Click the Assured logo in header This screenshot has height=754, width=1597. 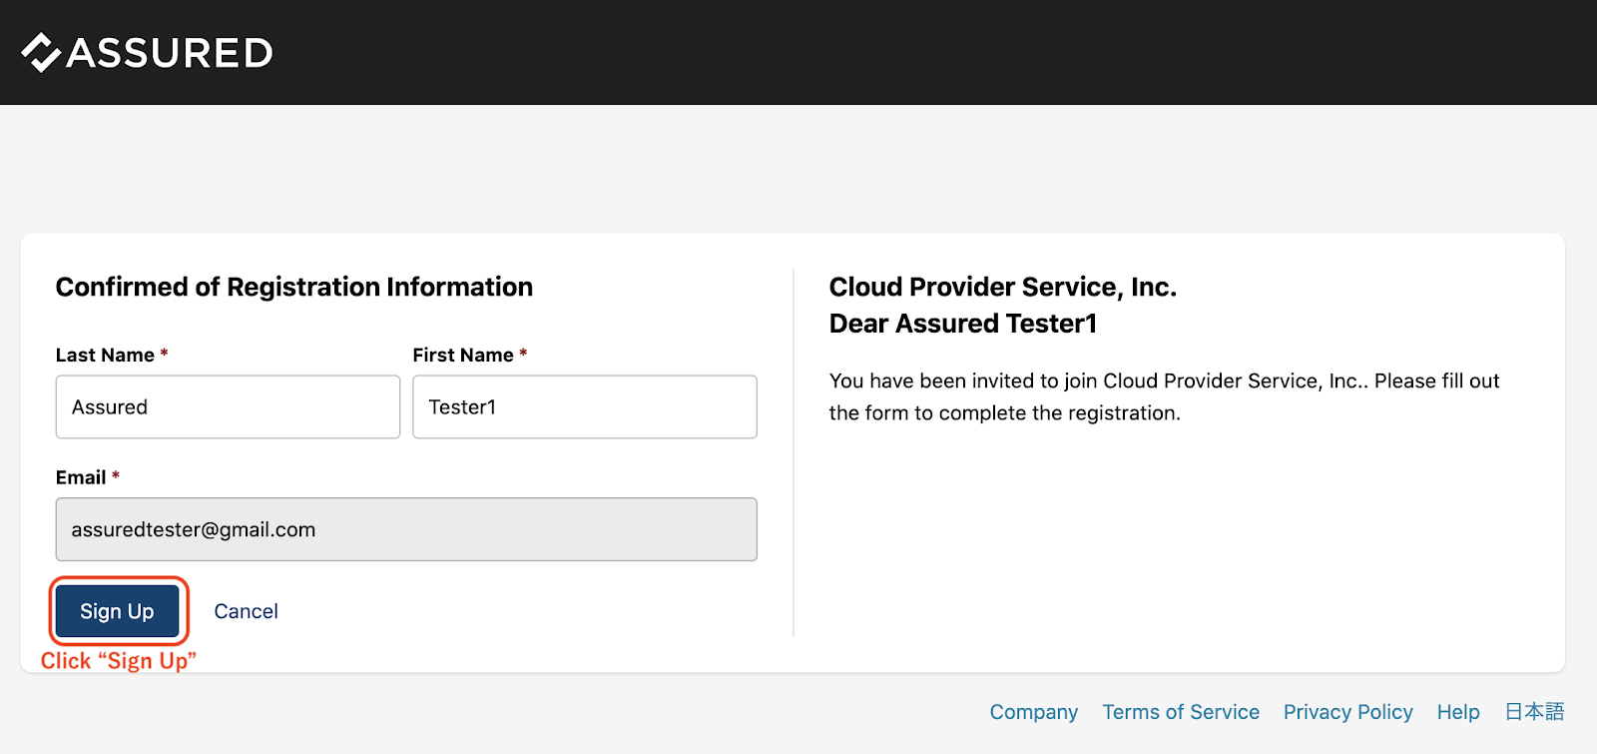(x=147, y=52)
